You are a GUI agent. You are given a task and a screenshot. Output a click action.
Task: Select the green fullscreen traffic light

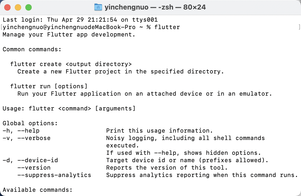pos(29,7)
